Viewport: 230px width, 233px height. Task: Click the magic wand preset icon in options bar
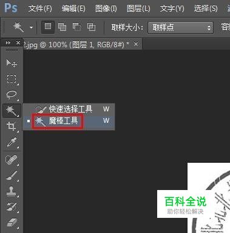click(18, 27)
